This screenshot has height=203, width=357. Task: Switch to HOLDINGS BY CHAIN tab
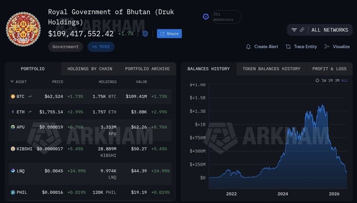point(90,69)
